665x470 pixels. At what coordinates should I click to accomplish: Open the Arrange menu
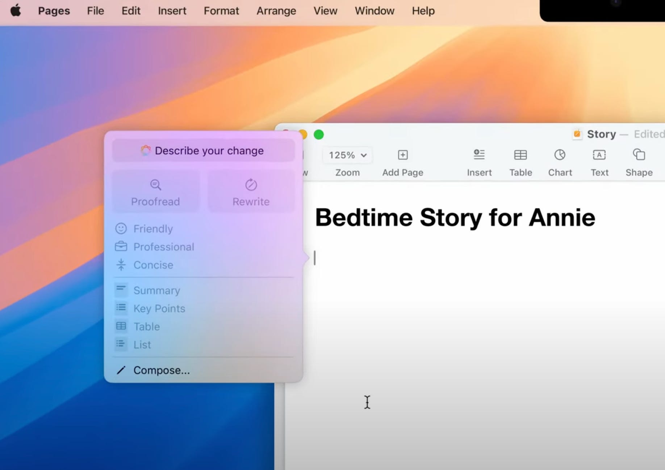276,11
